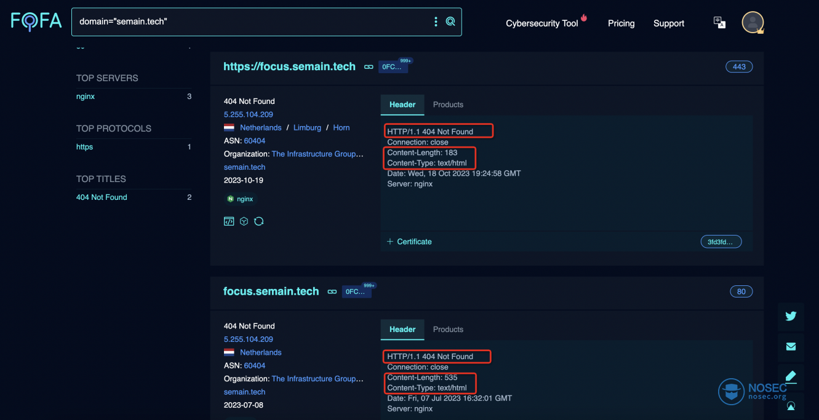Click the Twitter share icon
This screenshot has width=819, height=420.
pos(791,316)
